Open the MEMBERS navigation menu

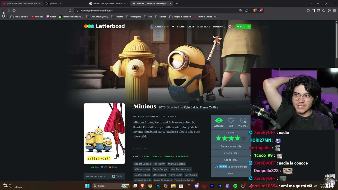pyautogui.click(x=204, y=27)
